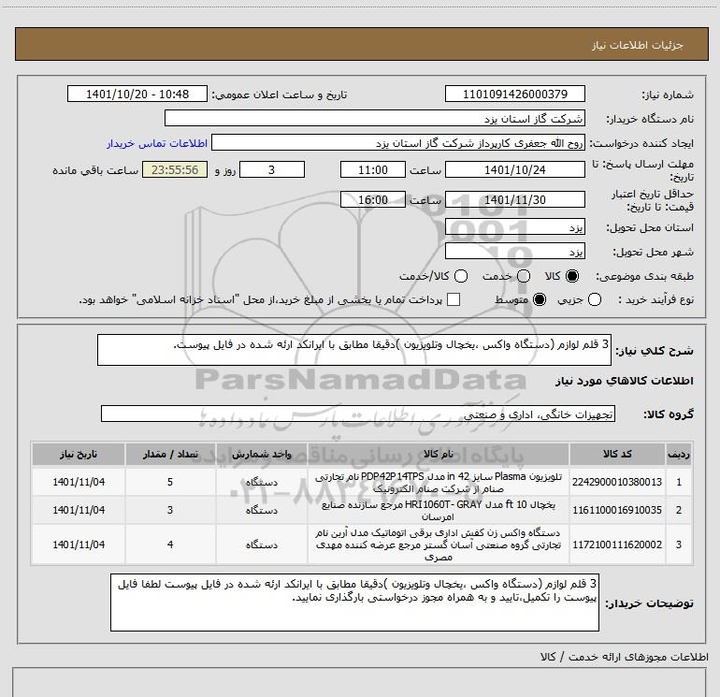This screenshot has width=720, height=697.
Task: Click product code 1161100016910035
Action: (x=617, y=510)
